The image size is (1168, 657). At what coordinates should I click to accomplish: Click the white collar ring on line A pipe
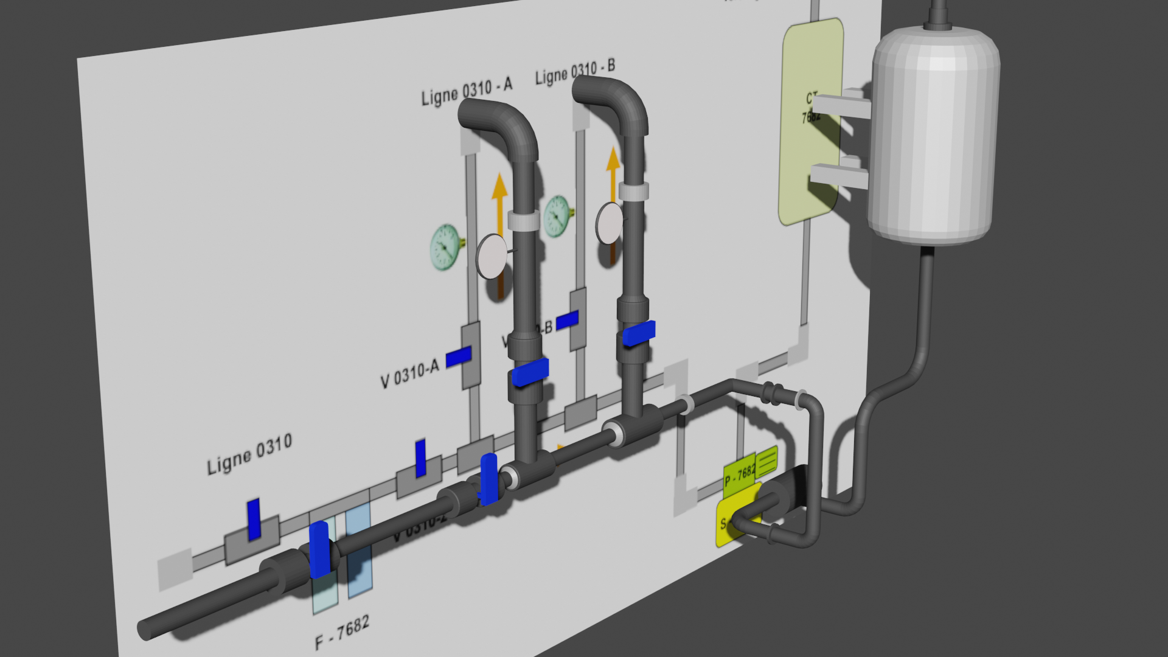click(523, 220)
